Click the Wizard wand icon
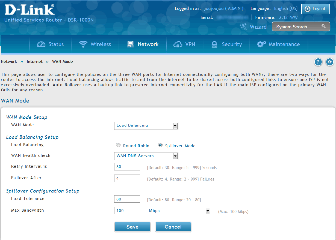 point(243,26)
